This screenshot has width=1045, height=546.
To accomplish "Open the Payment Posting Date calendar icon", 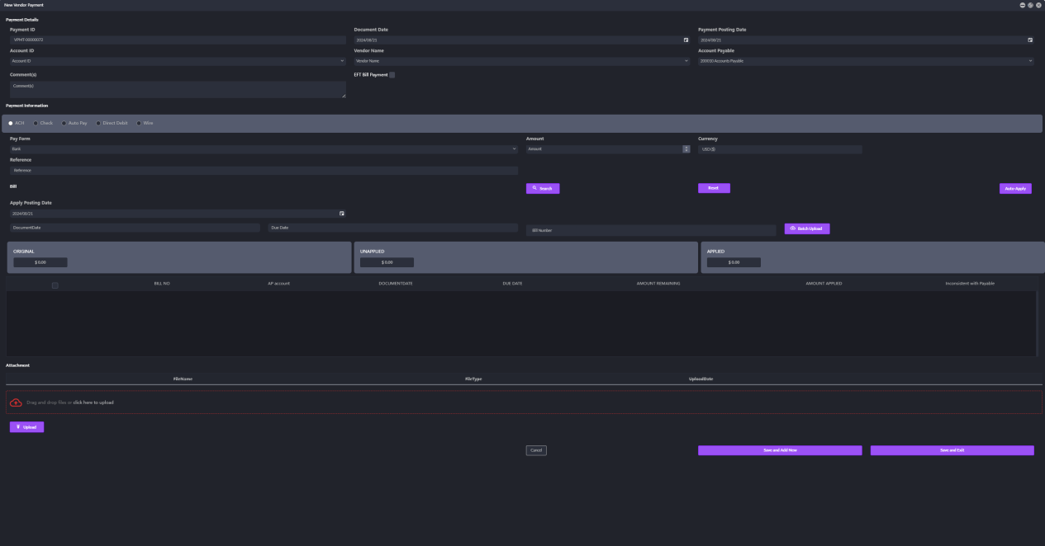I will [1029, 40].
